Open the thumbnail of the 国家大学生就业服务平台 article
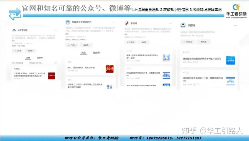249x141 pixels. click(166, 58)
